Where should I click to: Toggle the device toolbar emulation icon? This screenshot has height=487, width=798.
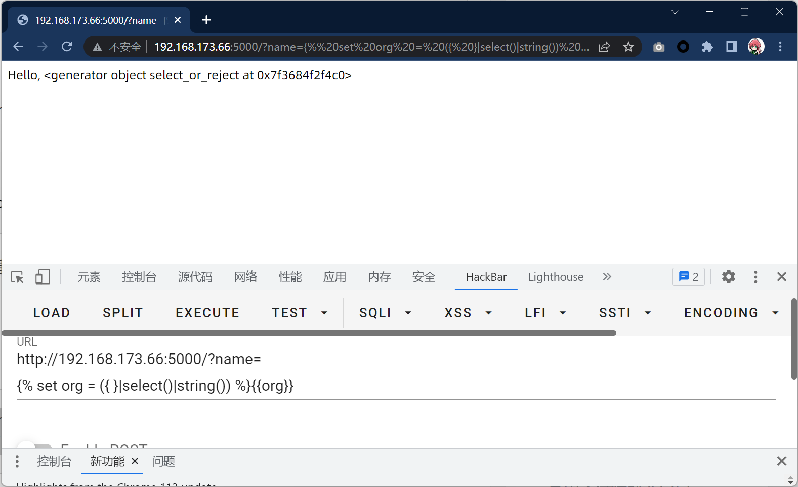click(43, 277)
